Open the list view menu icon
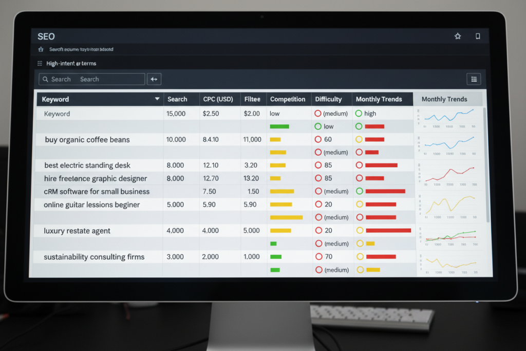The image size is (526, 351). [x=474, y=79]
